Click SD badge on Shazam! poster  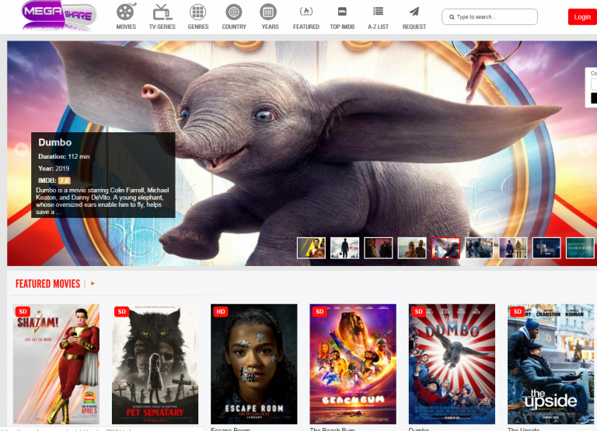(x=23, y=311)
